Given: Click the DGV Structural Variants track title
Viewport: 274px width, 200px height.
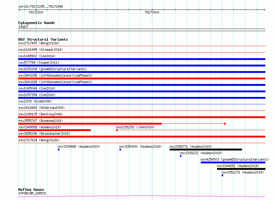Looking at the screenshot, I should pos(43,39).
